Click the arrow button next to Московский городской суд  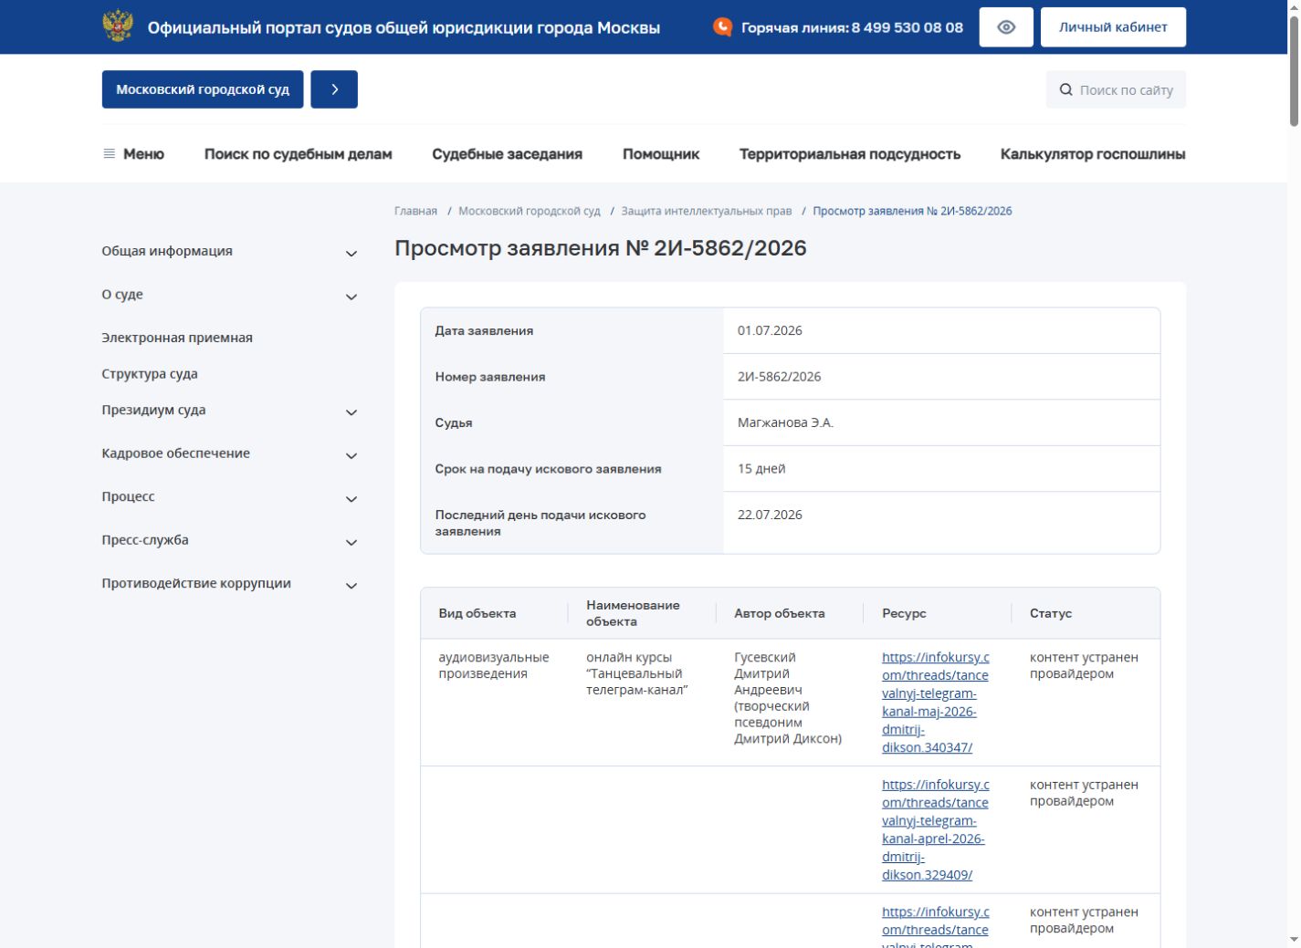tap(334, 89)
